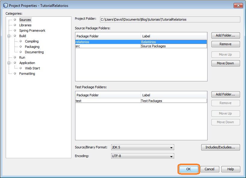The image size is (246, 178).
Task: Choose the Documenting category
Action: (x=34, y=52)
